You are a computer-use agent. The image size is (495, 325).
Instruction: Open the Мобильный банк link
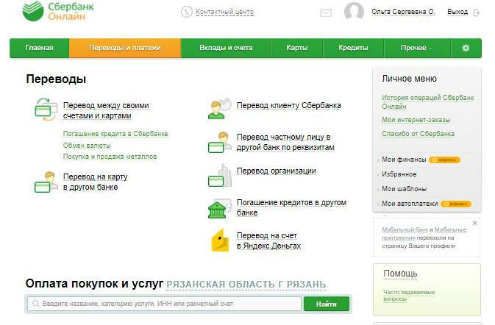click(405, 229)
